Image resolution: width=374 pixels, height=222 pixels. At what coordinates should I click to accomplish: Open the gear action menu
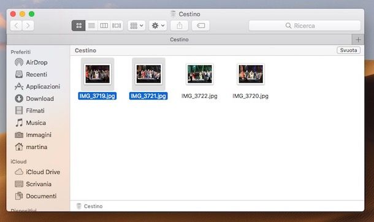[158, 26]
